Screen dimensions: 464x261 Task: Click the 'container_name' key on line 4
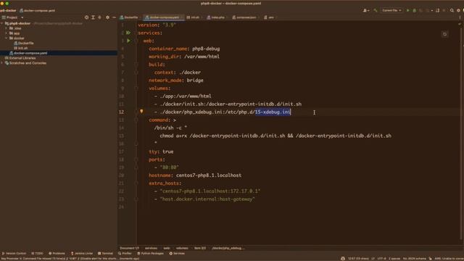click(x=167, y=49)
